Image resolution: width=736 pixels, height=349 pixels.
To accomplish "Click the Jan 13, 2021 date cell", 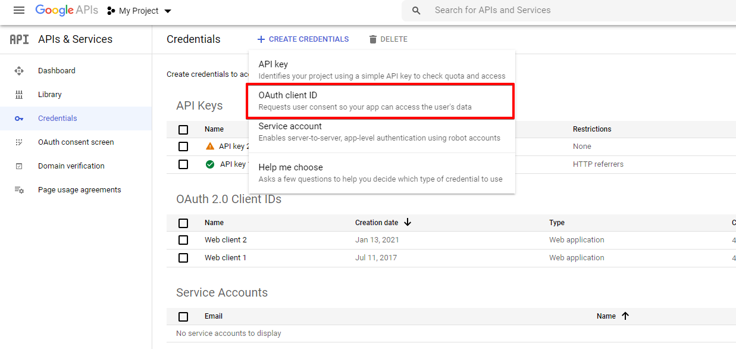I will 377,240.
